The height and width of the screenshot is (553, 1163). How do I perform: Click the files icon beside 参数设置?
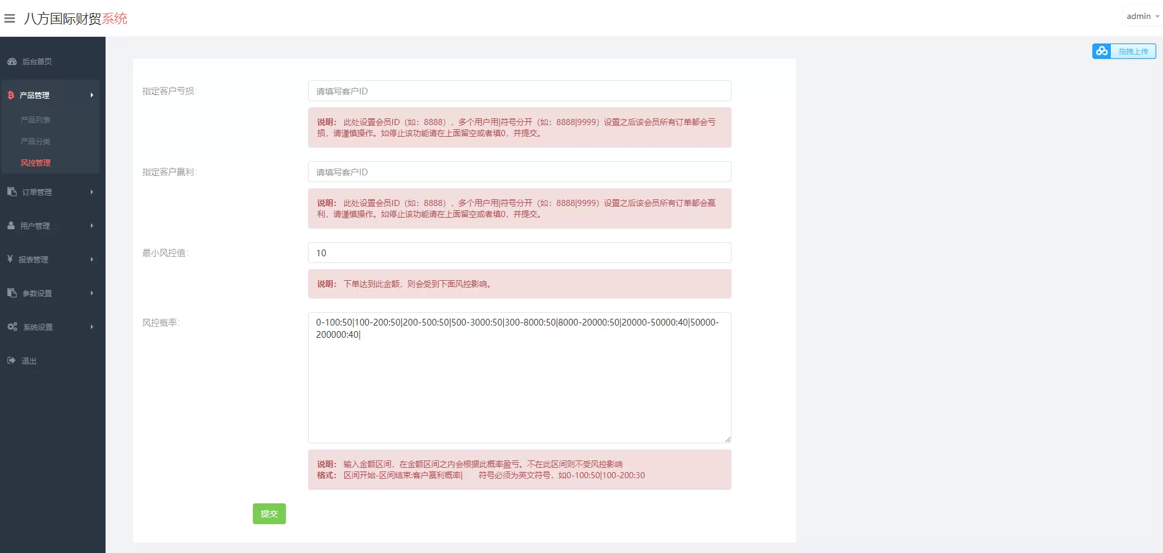[12, 293]
